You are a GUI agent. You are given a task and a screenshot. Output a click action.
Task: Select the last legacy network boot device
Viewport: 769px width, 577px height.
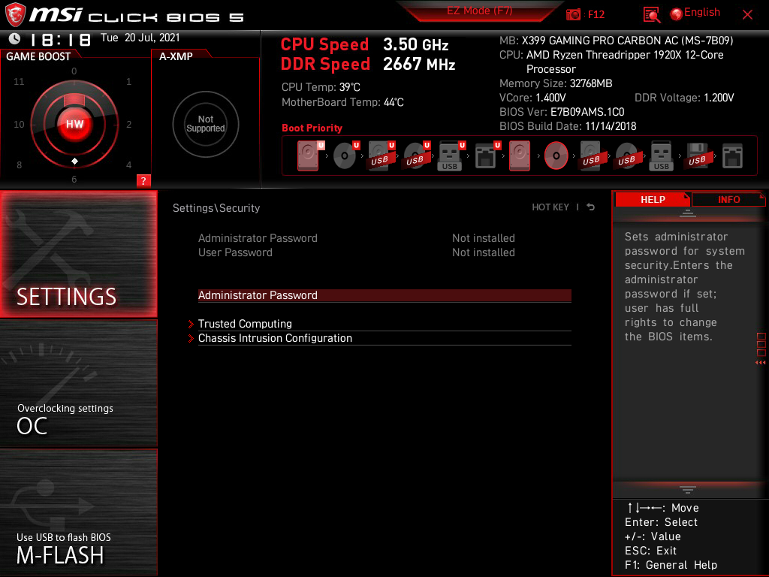[732, 156]
